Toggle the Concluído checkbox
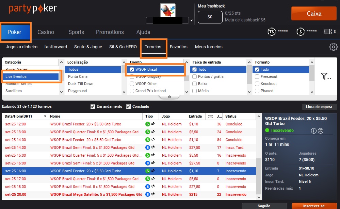340x209 pixels. pos(129,107)
